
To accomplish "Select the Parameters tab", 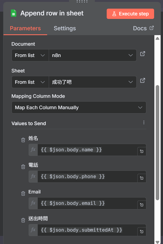I will [25, 28].
